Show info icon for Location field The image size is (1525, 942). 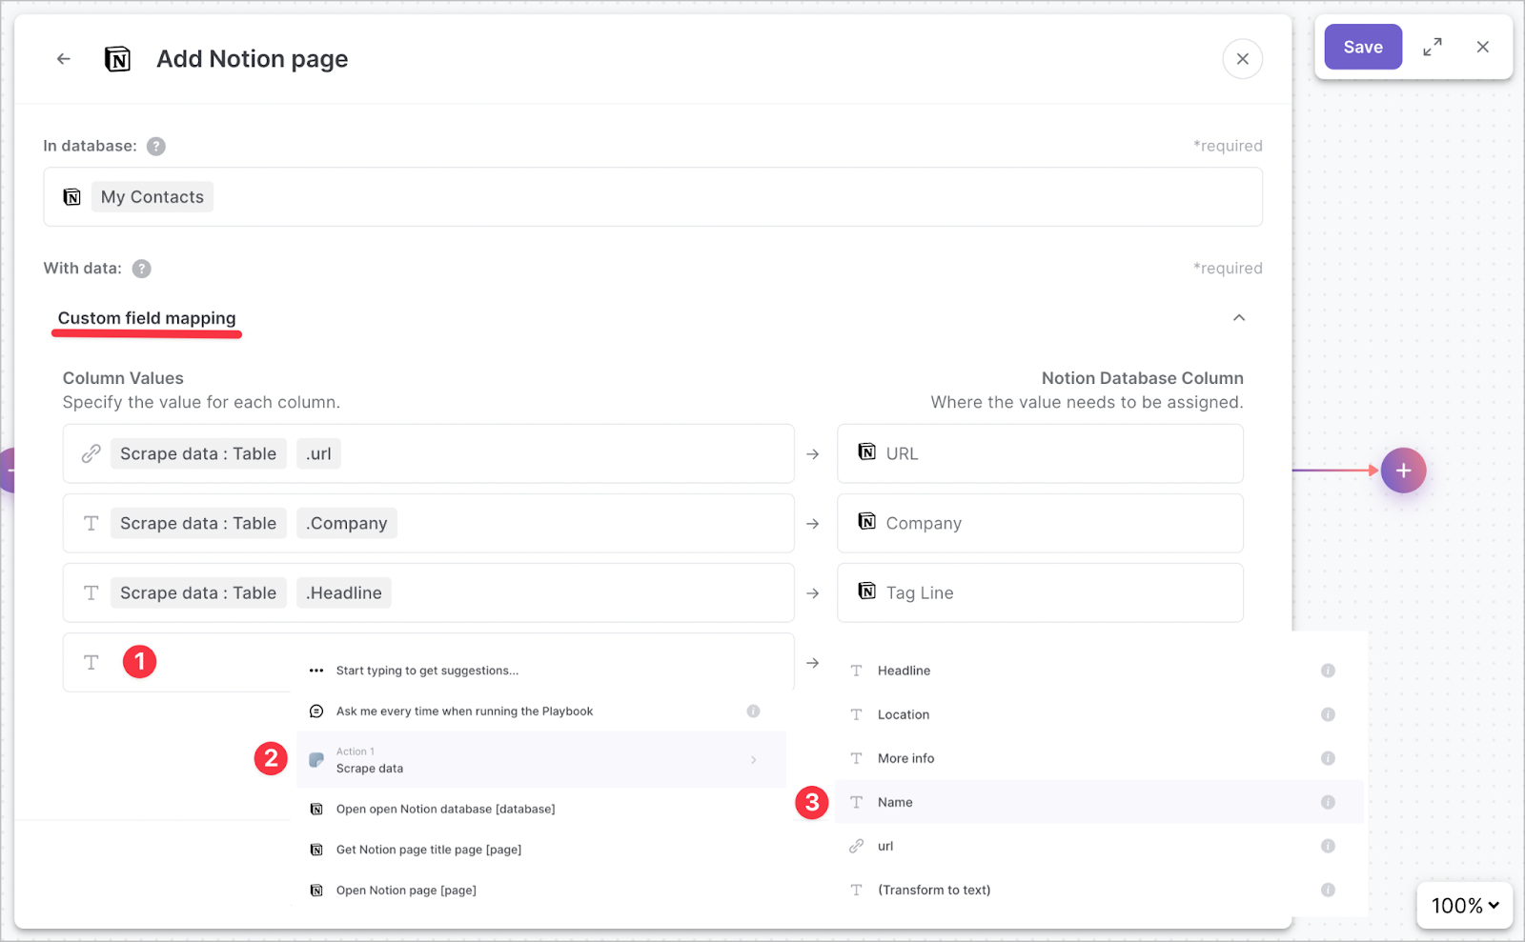point(1328,715)
